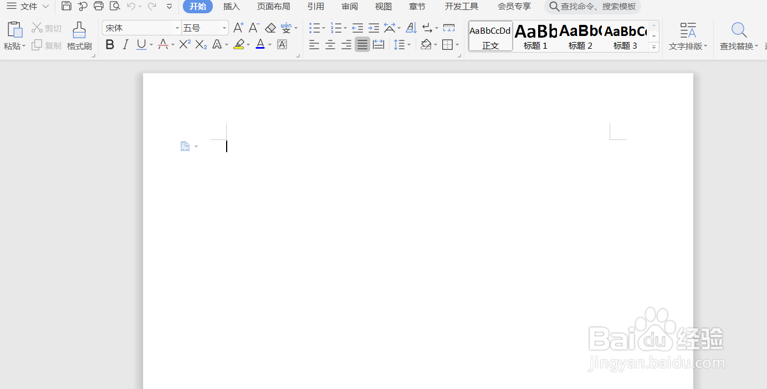Decrease font size with A- icon
Viewport: 767px width, 389px height.
click(254, 28)
